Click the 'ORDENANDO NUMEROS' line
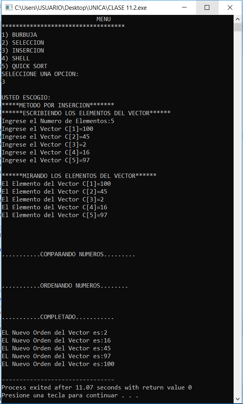 coord(65,286)
